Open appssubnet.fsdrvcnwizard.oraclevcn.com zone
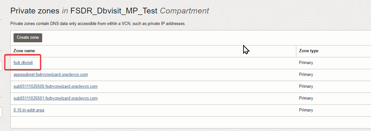 51,75
